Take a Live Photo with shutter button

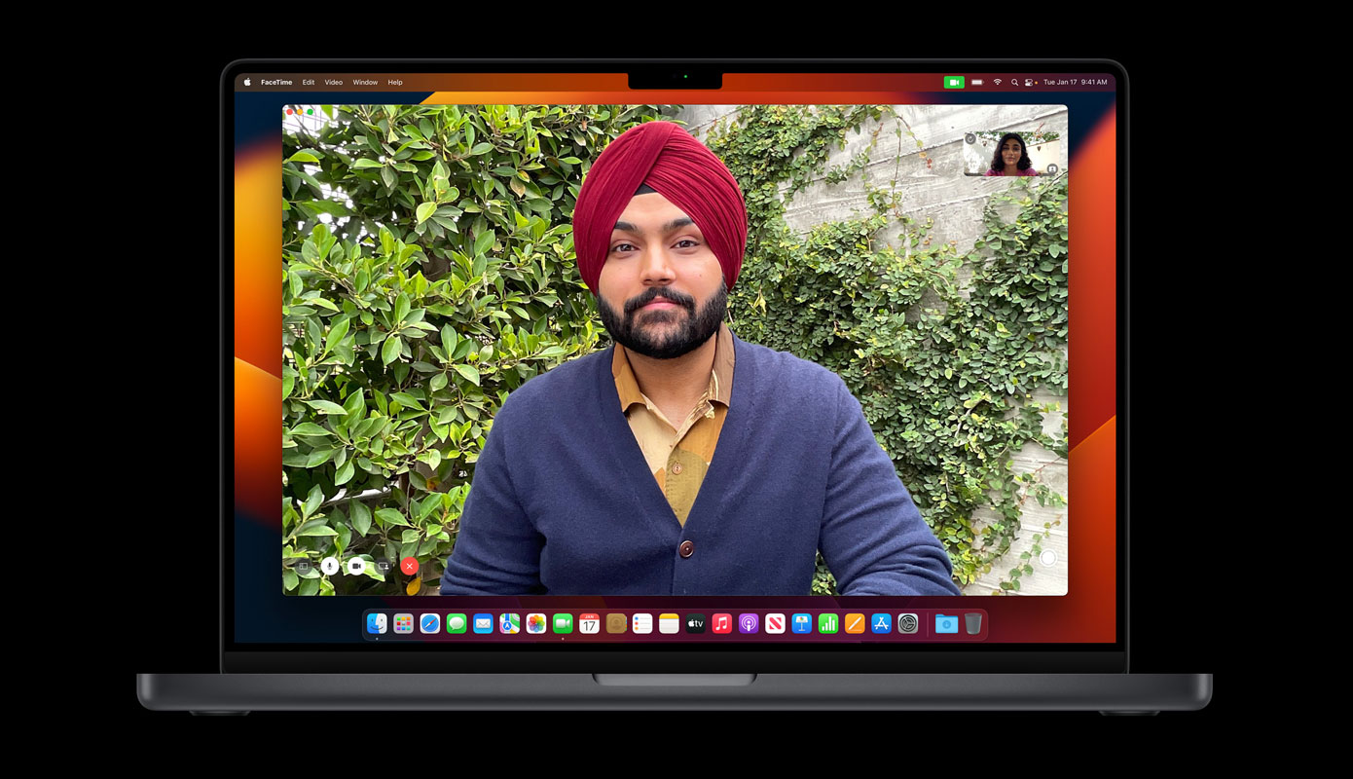point(1047,558)
